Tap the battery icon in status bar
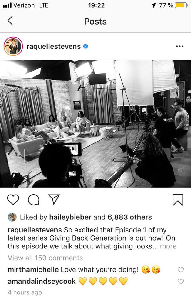The image size is (191, 300). tap(181, 5)
